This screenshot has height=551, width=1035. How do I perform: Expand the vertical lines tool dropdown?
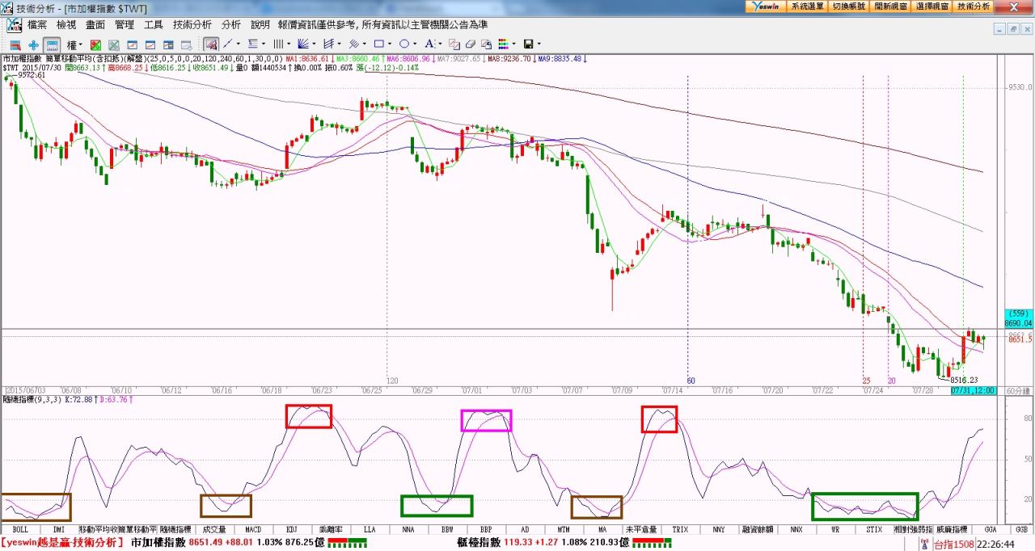[x=290, y=44]
